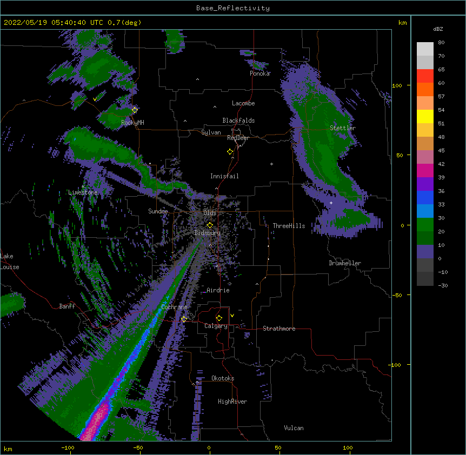Click the yellow diamond marker south of RedDeer
Image resolution: width=466 pixels, height=455 pixels.
(x=230, y=152)
